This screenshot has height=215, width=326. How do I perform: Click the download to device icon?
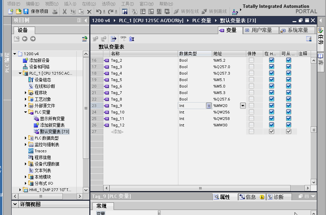[x=143, y=12]
